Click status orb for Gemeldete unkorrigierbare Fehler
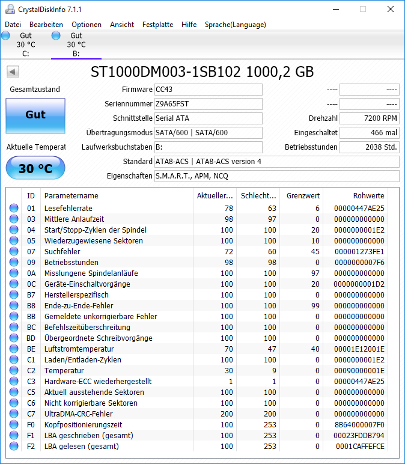405x464 pixels. [x=14, y=316]
